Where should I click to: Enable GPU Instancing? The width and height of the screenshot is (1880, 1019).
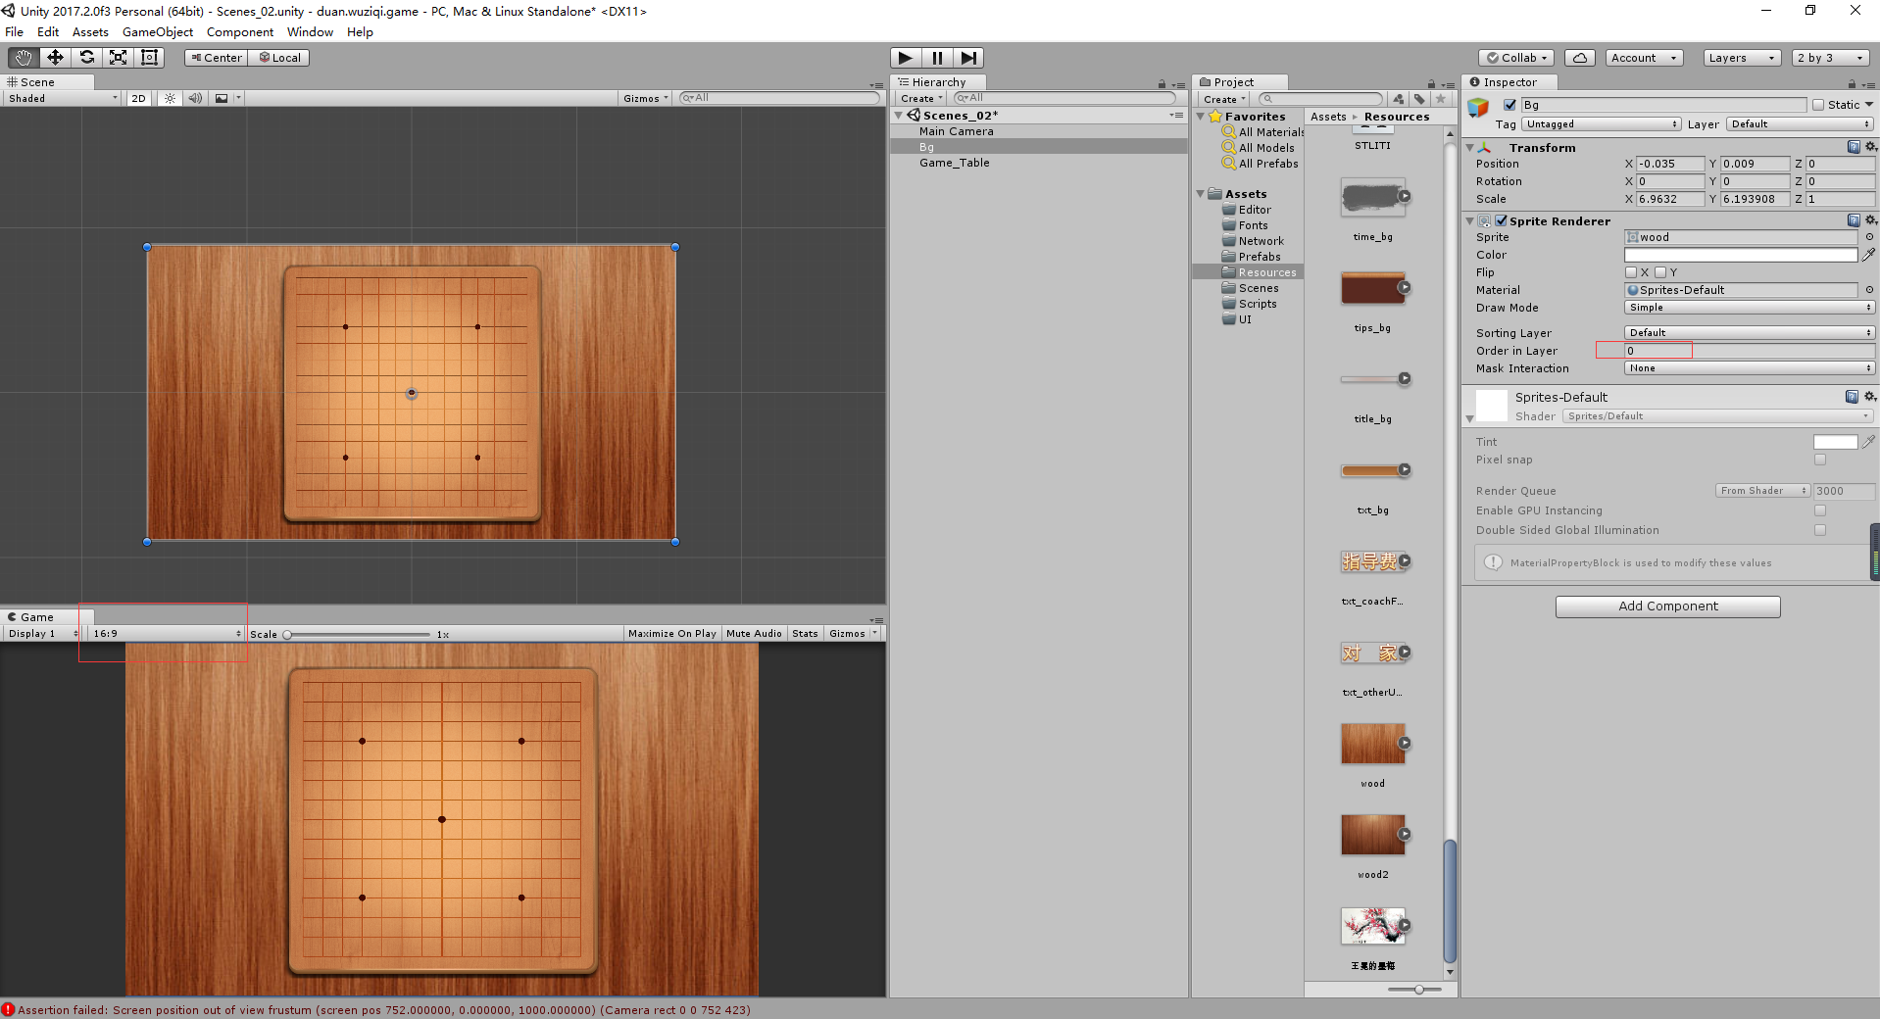(x=1820, y=510)
